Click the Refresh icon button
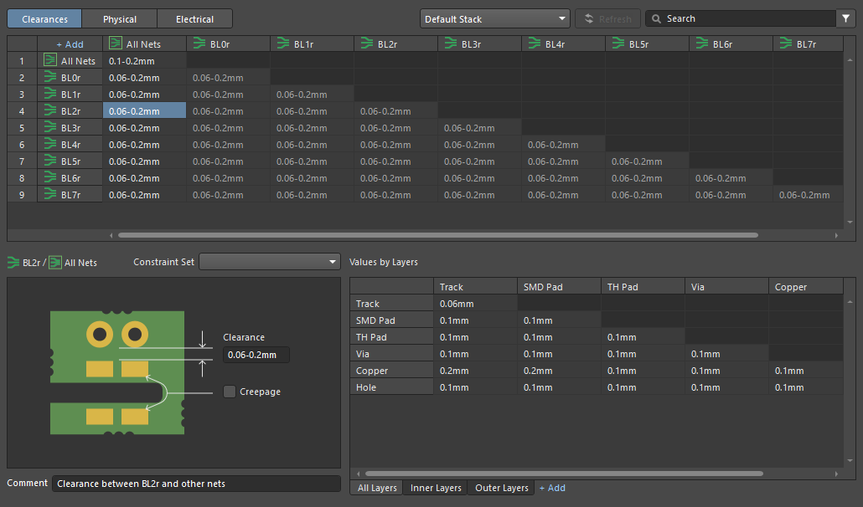 [590, 18]
